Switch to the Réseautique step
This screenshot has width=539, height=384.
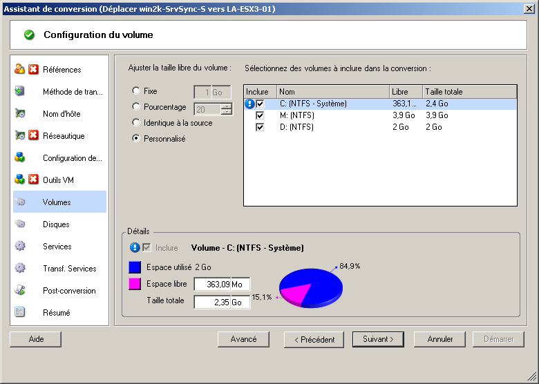pos(60,135)
